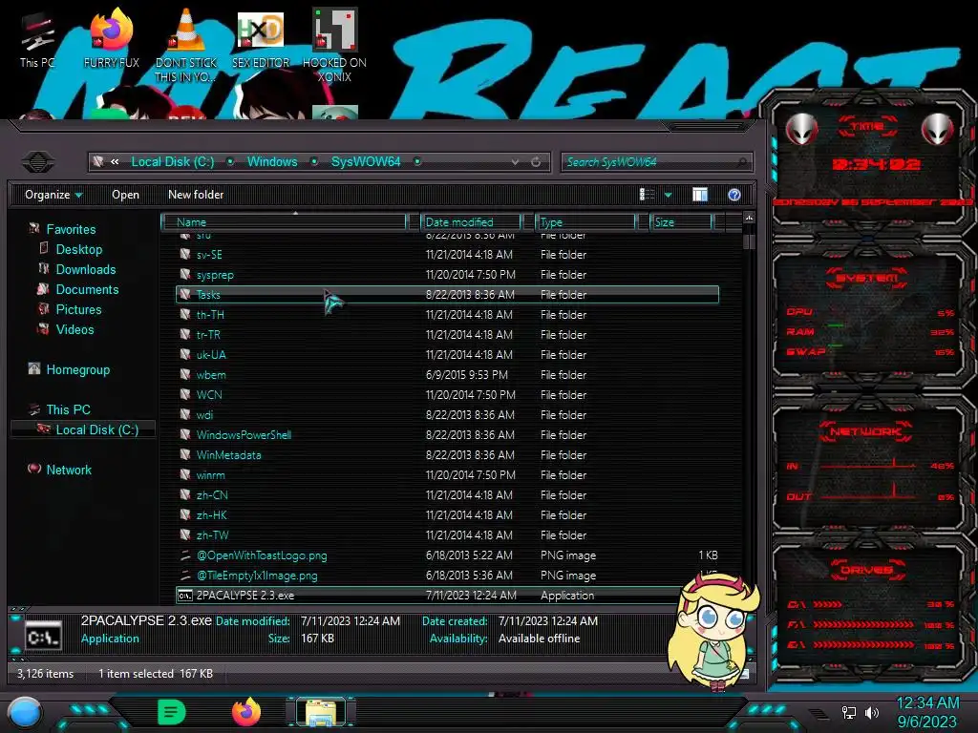
Task: Click the Explorer back navigation orb
Action: pyautogui.click(x=38, y=162)
